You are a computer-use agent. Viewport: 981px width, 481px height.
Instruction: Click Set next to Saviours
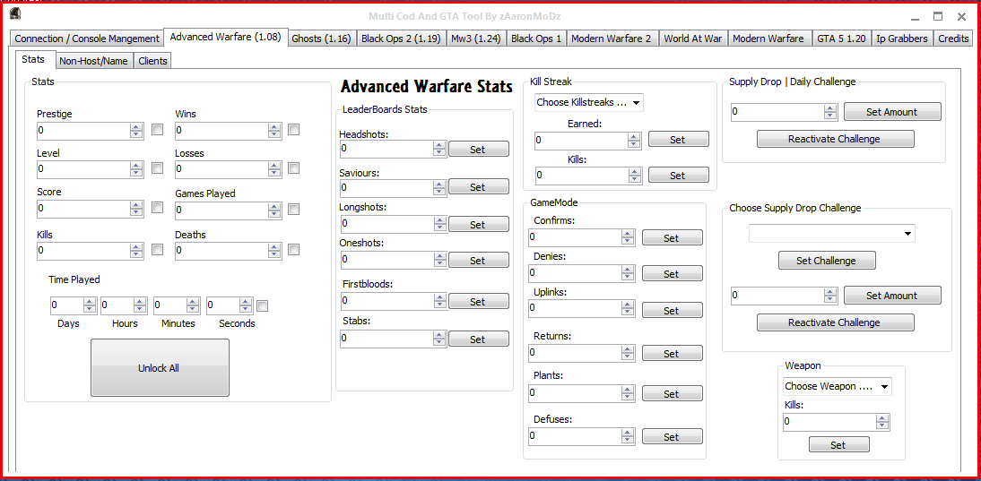coord(478,187)
